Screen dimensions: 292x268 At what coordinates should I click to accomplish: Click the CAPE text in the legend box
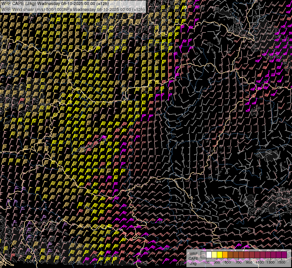tap(193, 258)
